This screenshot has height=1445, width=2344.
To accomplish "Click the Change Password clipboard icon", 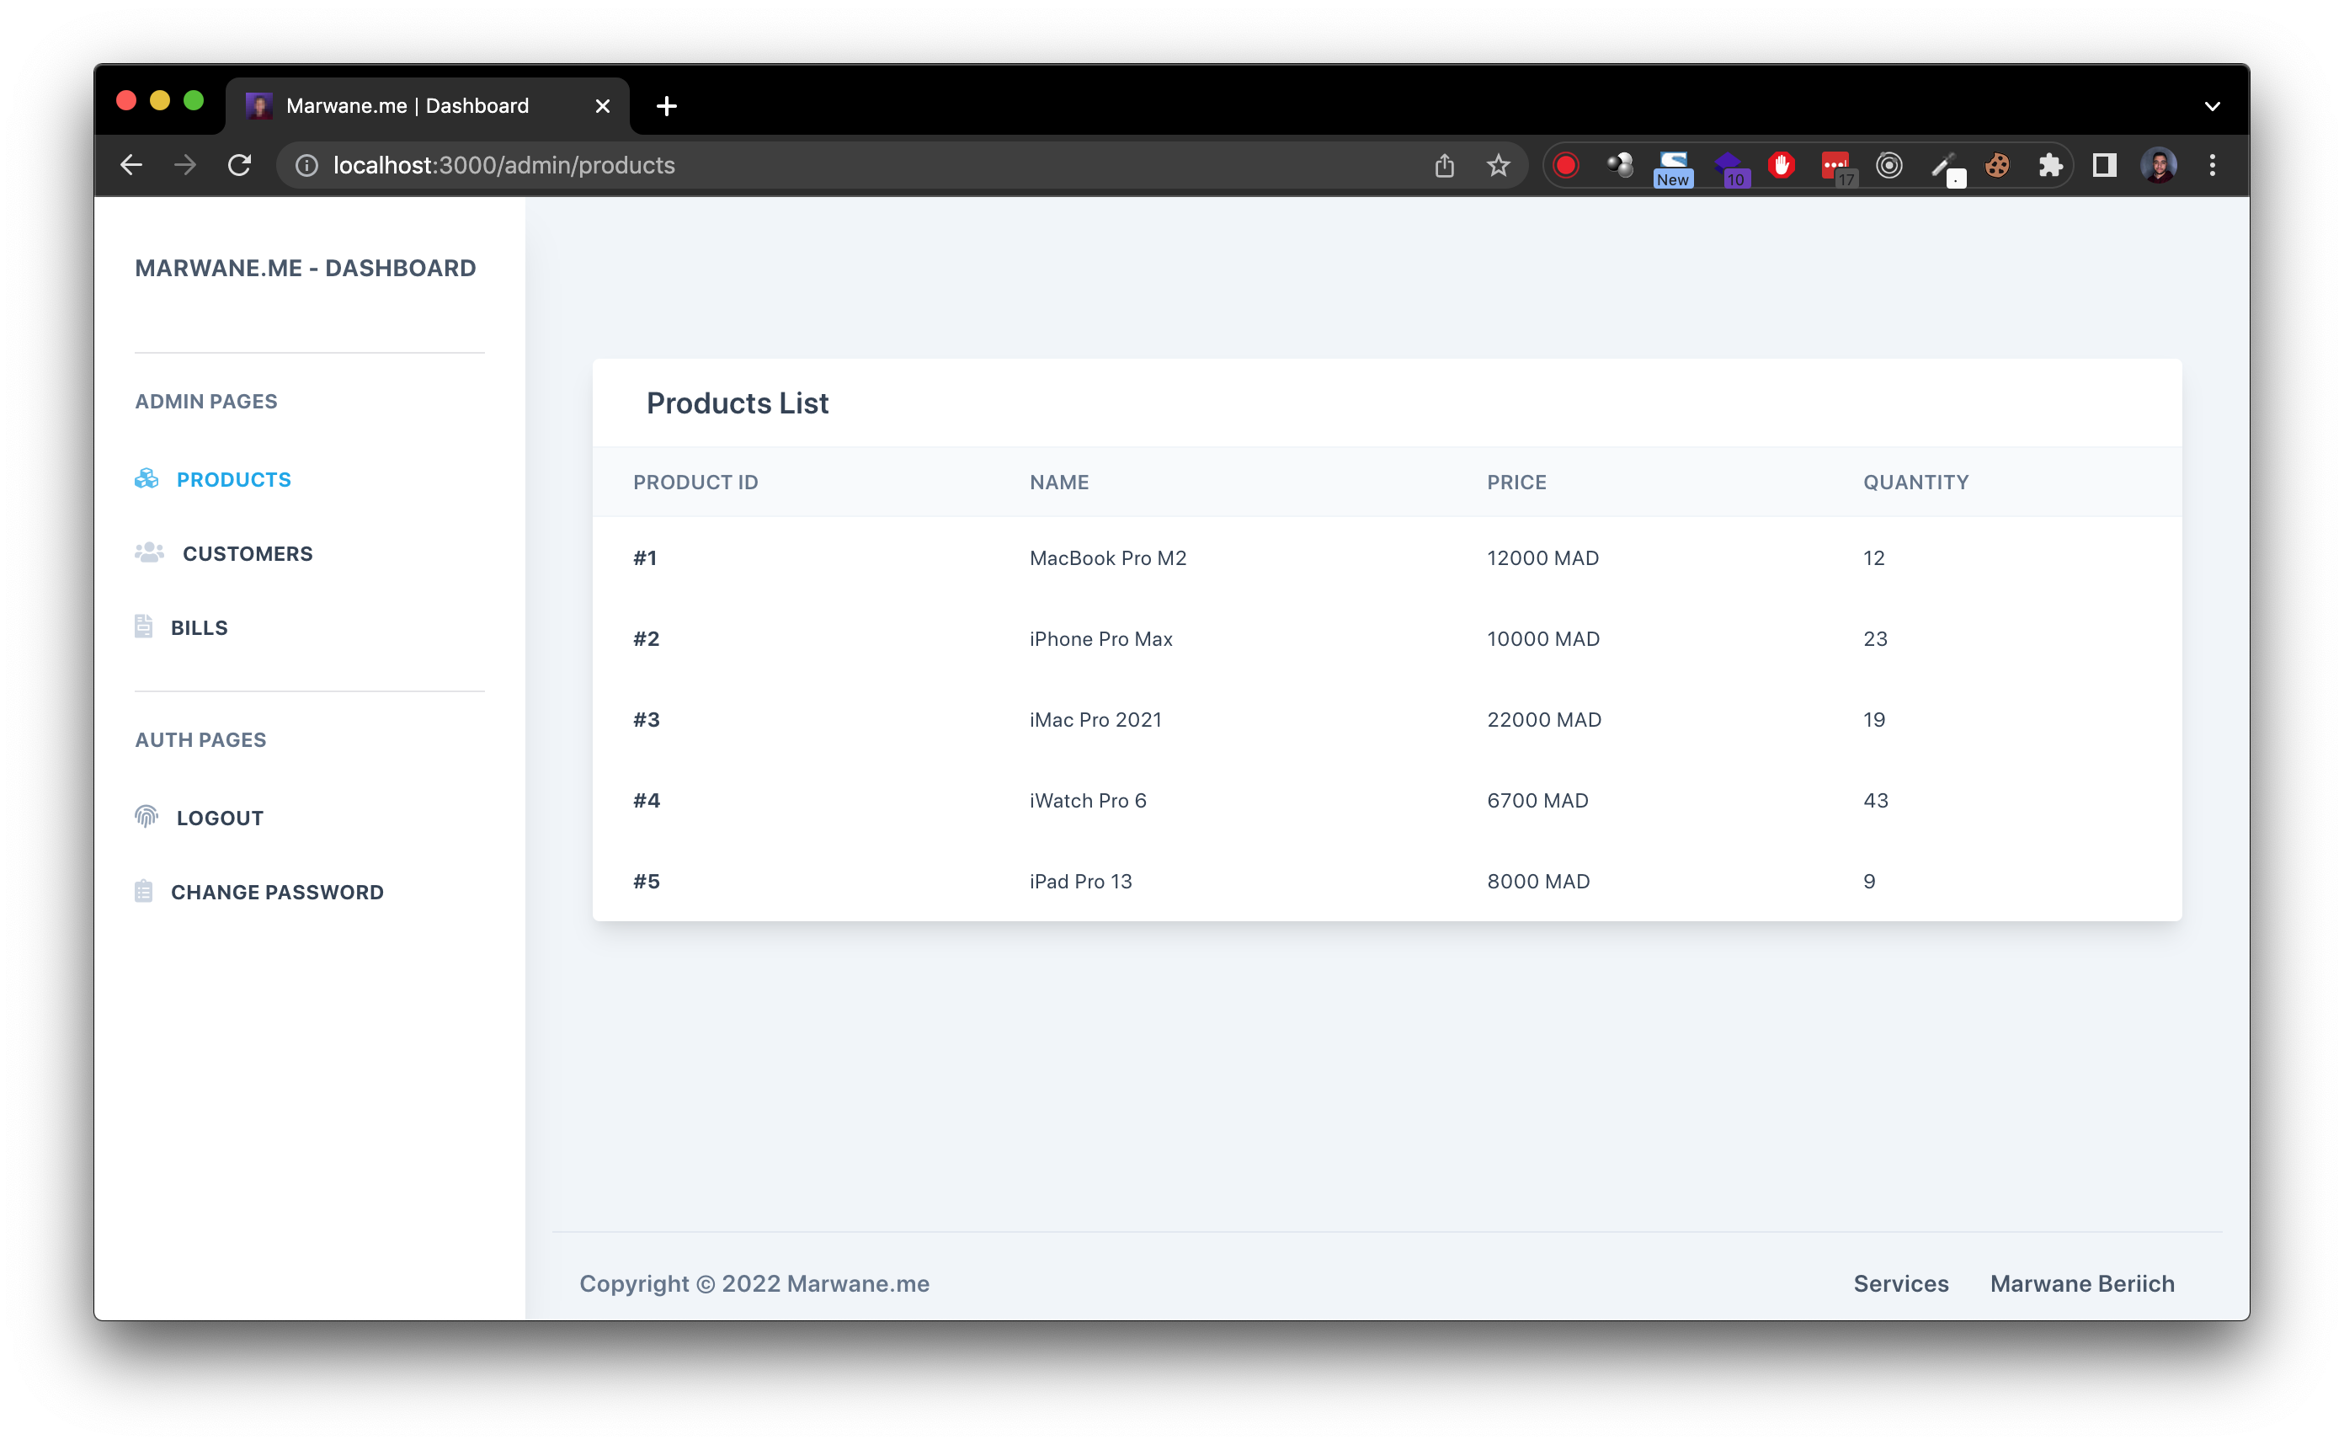I will [143, 891].
